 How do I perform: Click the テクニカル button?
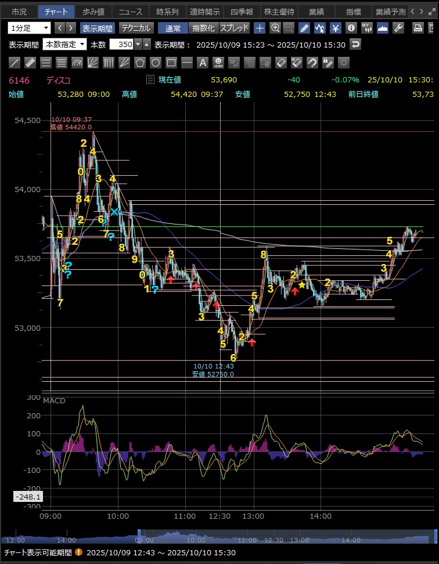click(136, 28)
